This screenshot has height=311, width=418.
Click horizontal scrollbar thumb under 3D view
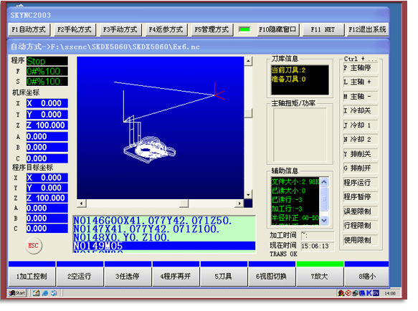(184, 204)
